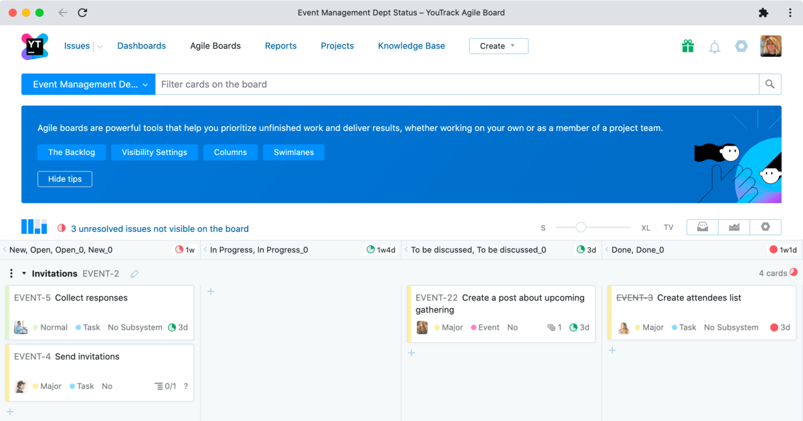Image resolution: width=803 pixels, height=421 pixels.
Task: Edit the Invitations swimlane with pencil icon
Action: pos(133,273)
